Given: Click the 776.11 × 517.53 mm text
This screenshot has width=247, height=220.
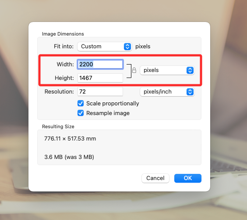Looking at the screenshot, I should click(x=70, y=139).
